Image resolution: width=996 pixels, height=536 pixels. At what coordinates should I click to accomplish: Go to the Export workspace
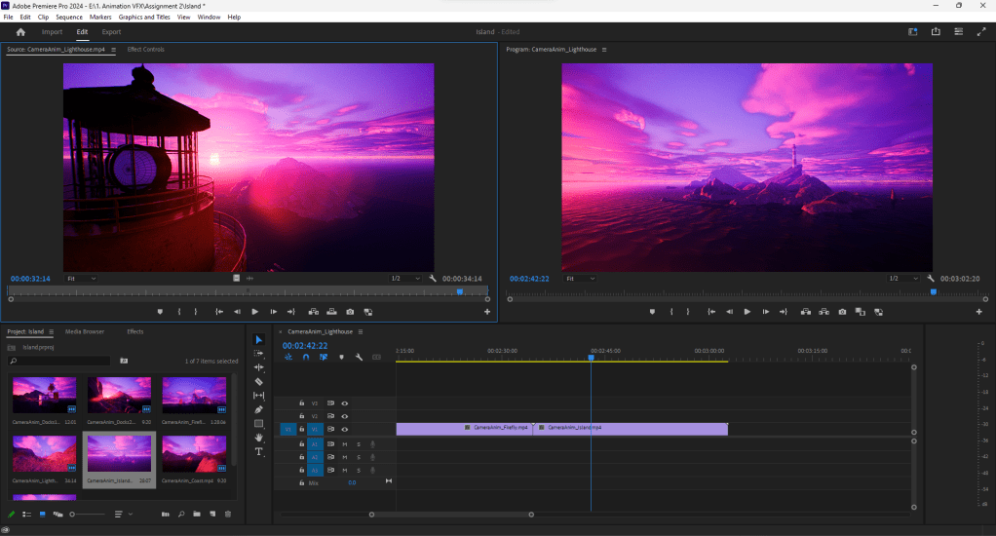point(111,32)
